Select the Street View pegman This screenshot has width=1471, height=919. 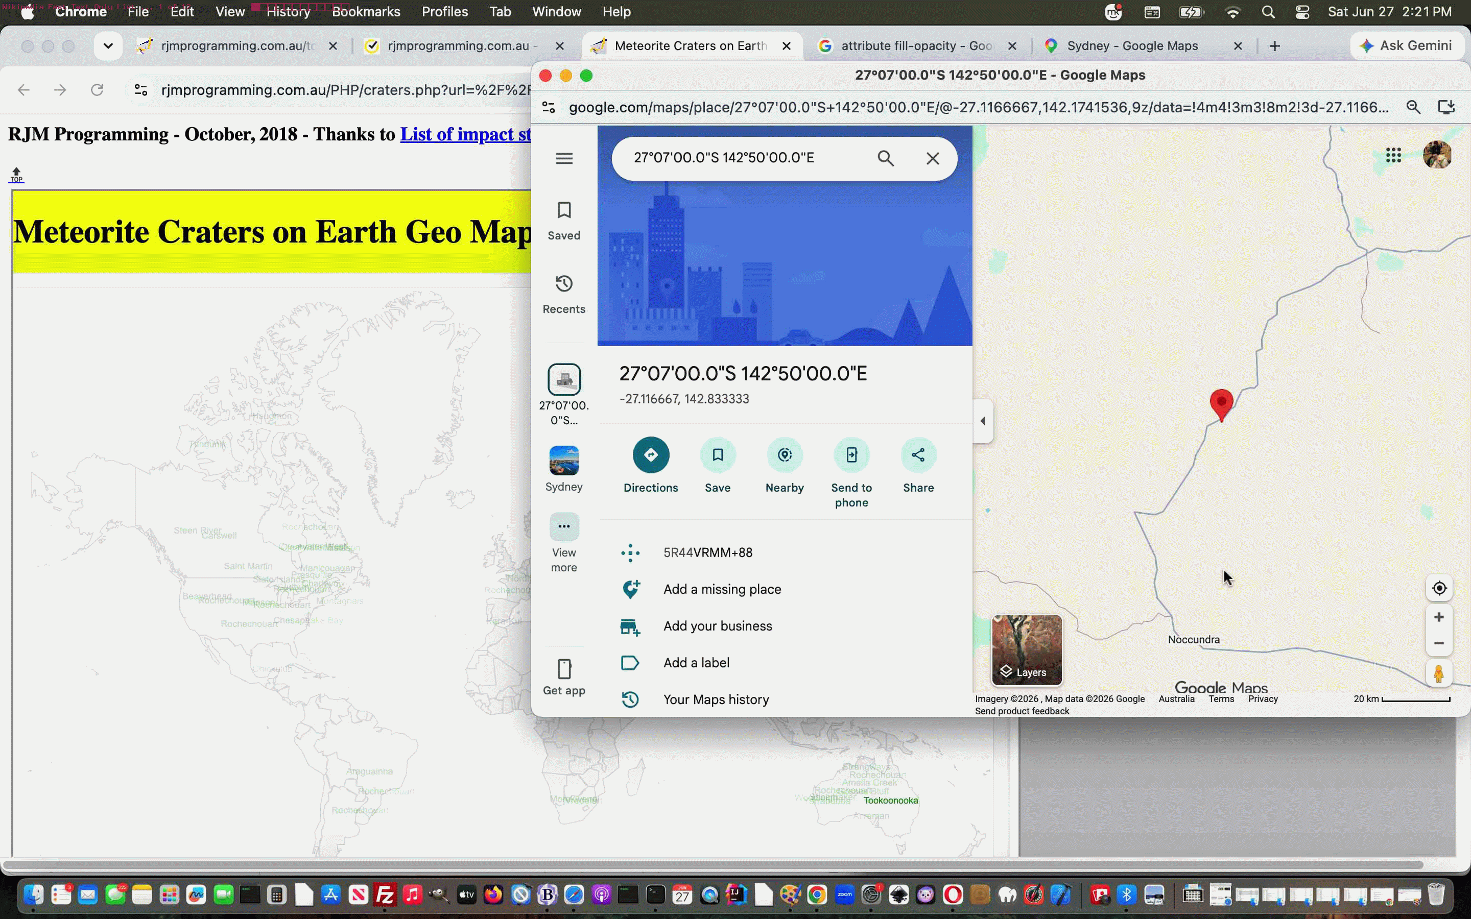click(1439, 673)
